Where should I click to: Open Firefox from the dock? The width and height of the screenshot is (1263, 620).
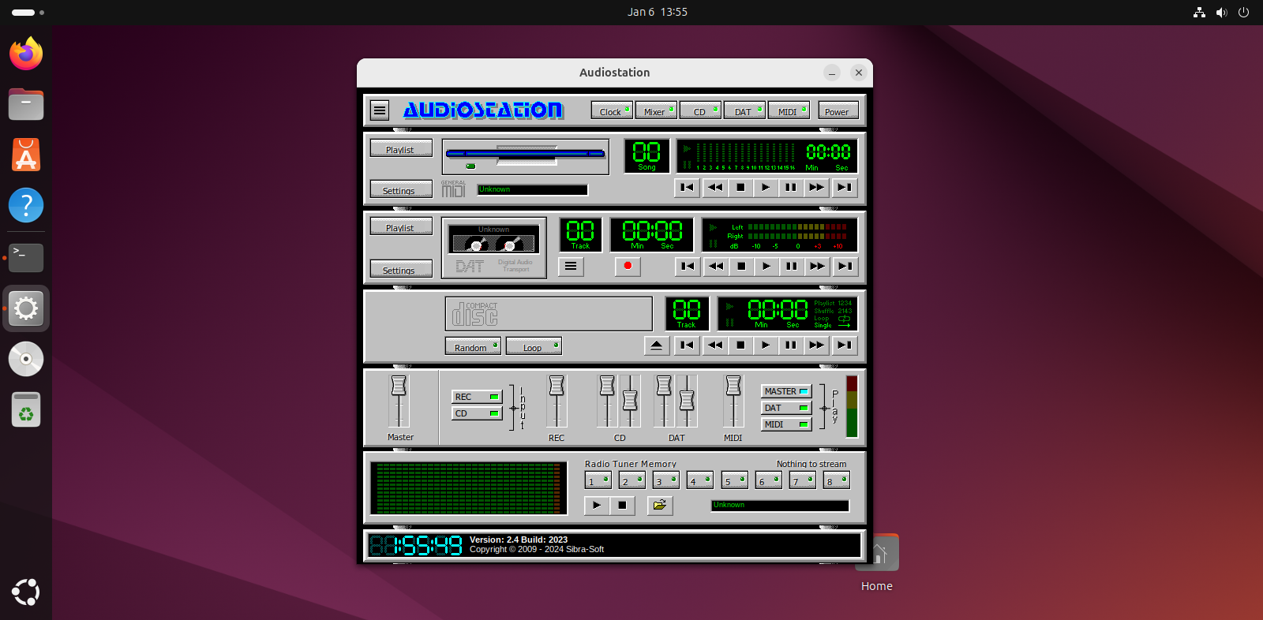click(26, 54)
